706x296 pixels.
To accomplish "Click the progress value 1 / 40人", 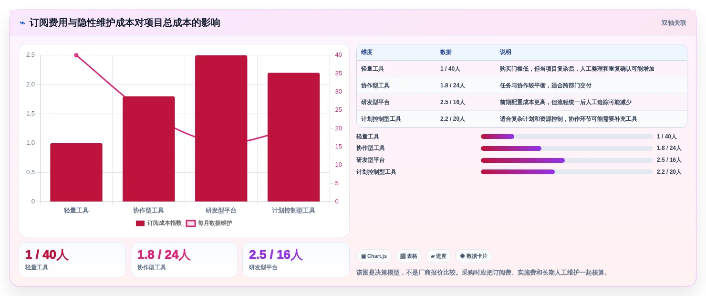I will tap(667, 137).
